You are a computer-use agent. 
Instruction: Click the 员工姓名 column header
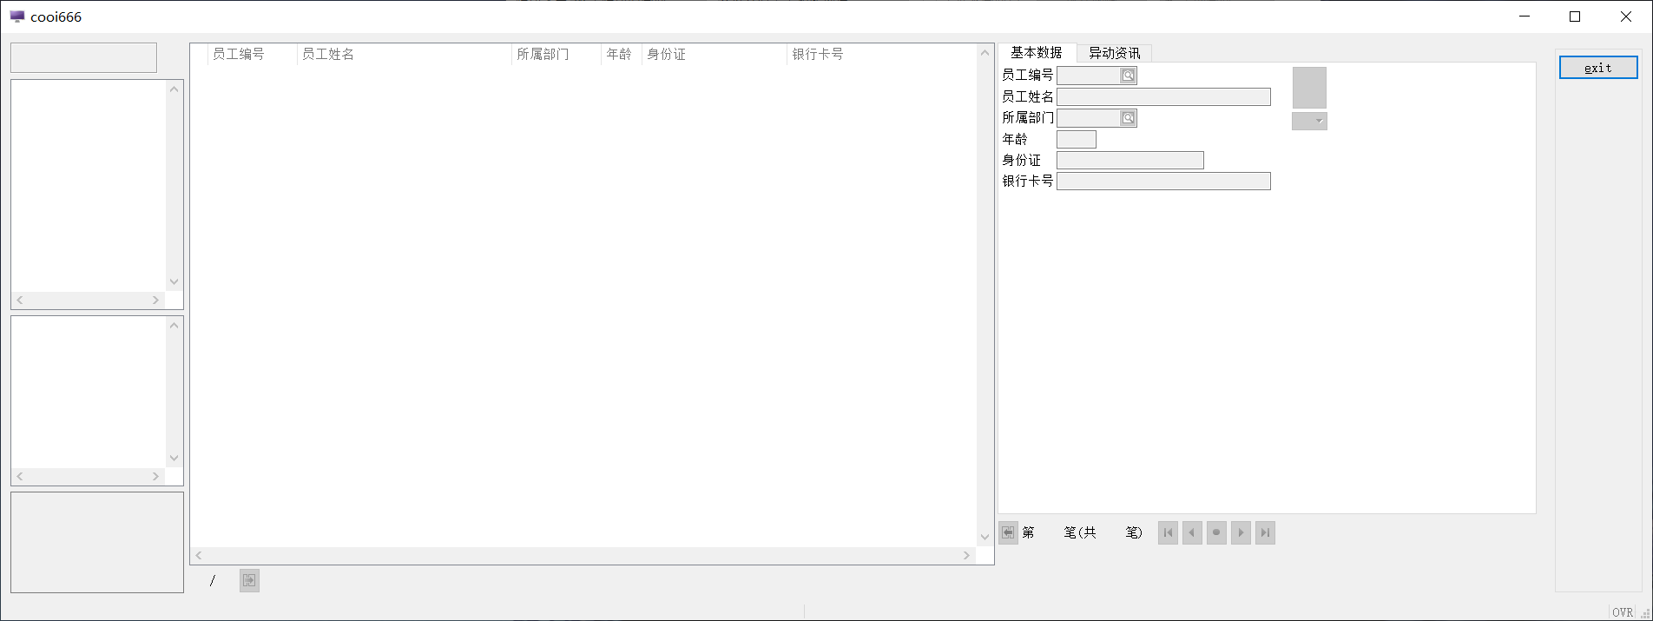[405, 54]
